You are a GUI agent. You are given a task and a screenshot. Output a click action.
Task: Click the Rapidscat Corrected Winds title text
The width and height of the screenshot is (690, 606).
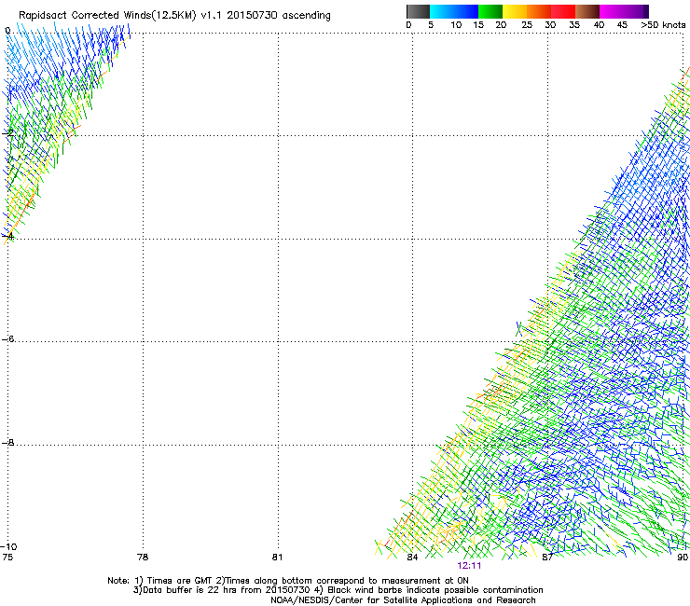(x=174, y=16)
